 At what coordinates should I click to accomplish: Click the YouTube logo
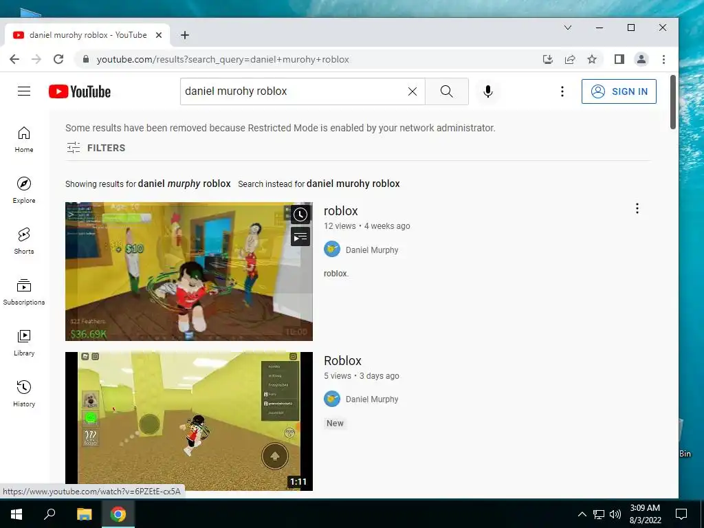tap(80, 91)
